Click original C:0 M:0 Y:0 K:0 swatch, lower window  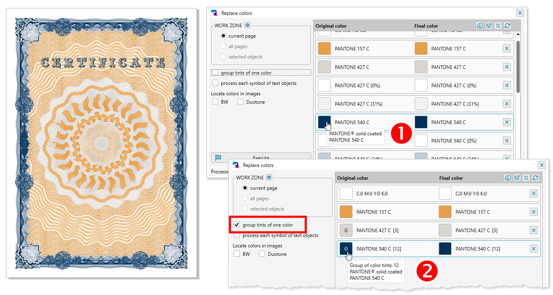[x=346, y=193]
